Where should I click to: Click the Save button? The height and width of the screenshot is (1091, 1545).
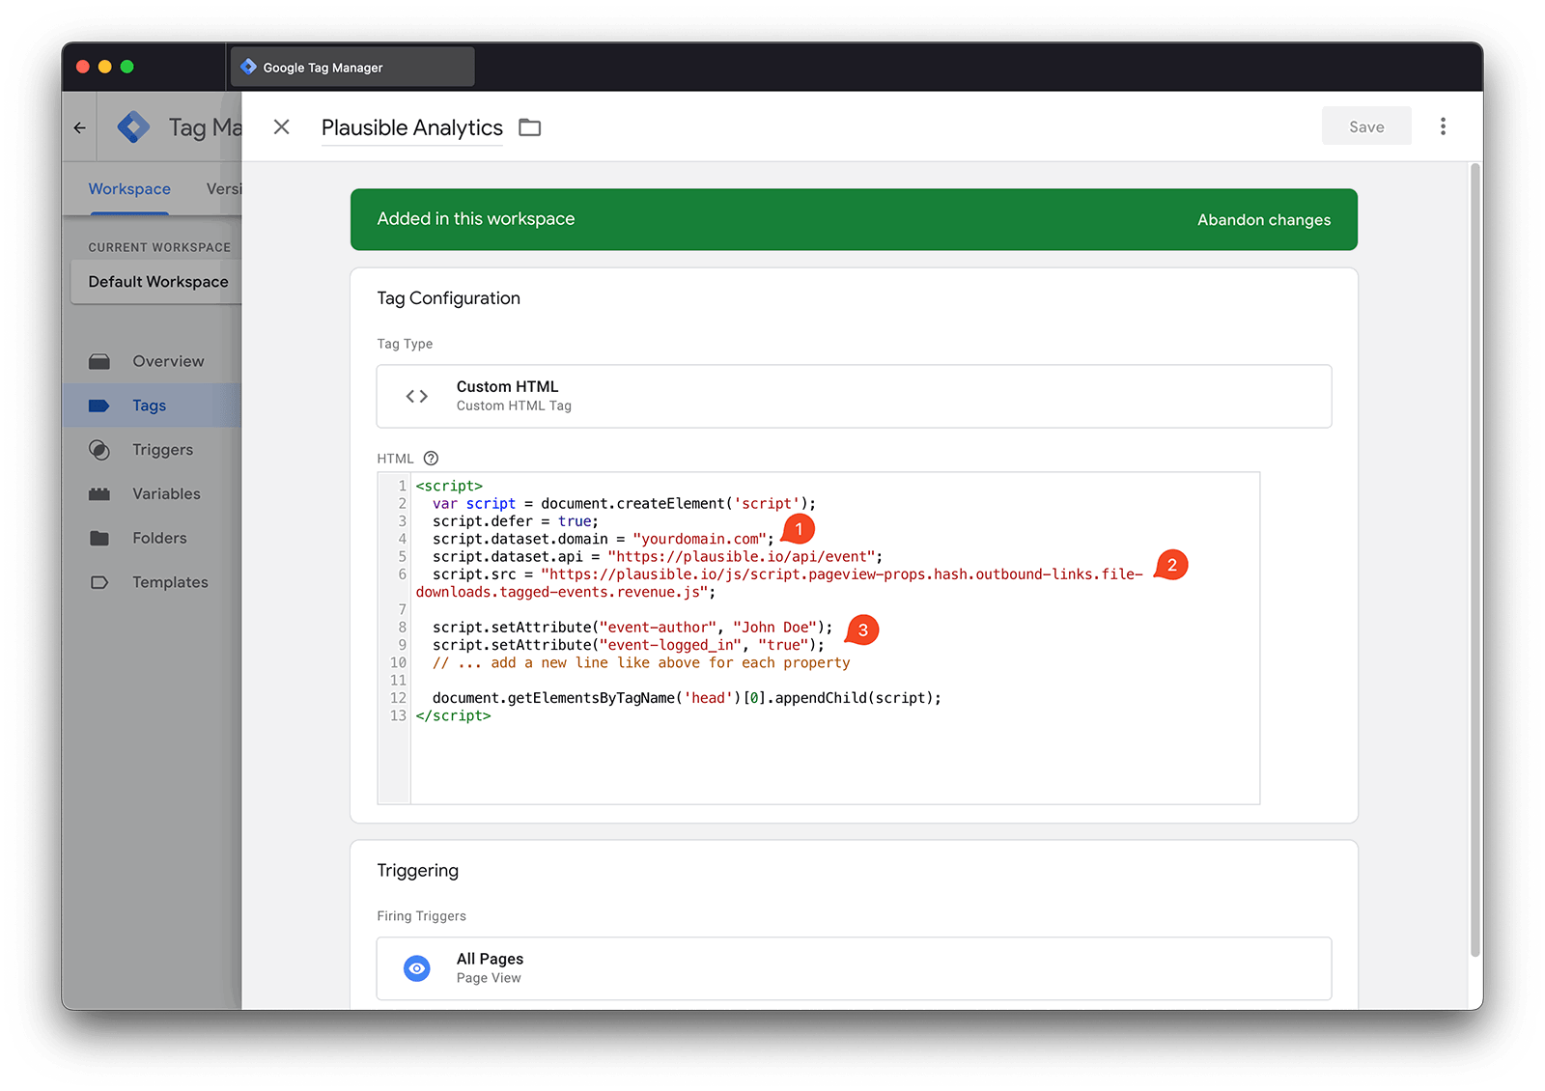pyautogui.click(x=1365, y=126)
